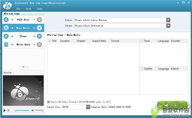Click the Write Data file icon
Image resolution: width=192 pixels, height=118 pixels.
coord(6,44)
